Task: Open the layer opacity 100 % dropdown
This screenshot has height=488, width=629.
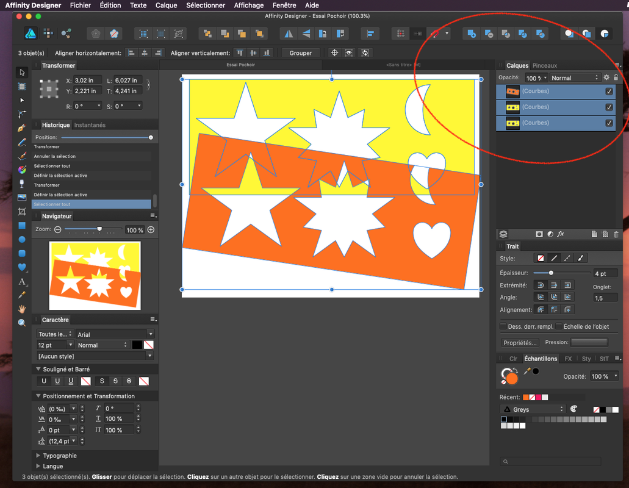Action: coord(536,78)
